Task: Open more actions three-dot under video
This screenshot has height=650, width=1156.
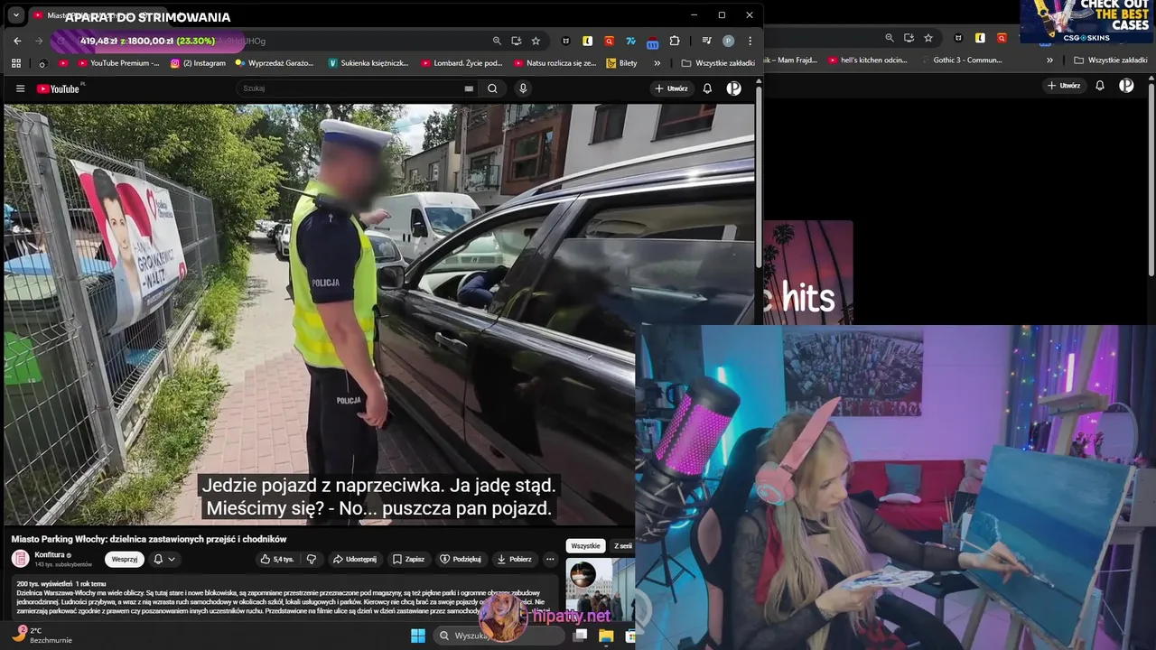Action: click(550, 559)
